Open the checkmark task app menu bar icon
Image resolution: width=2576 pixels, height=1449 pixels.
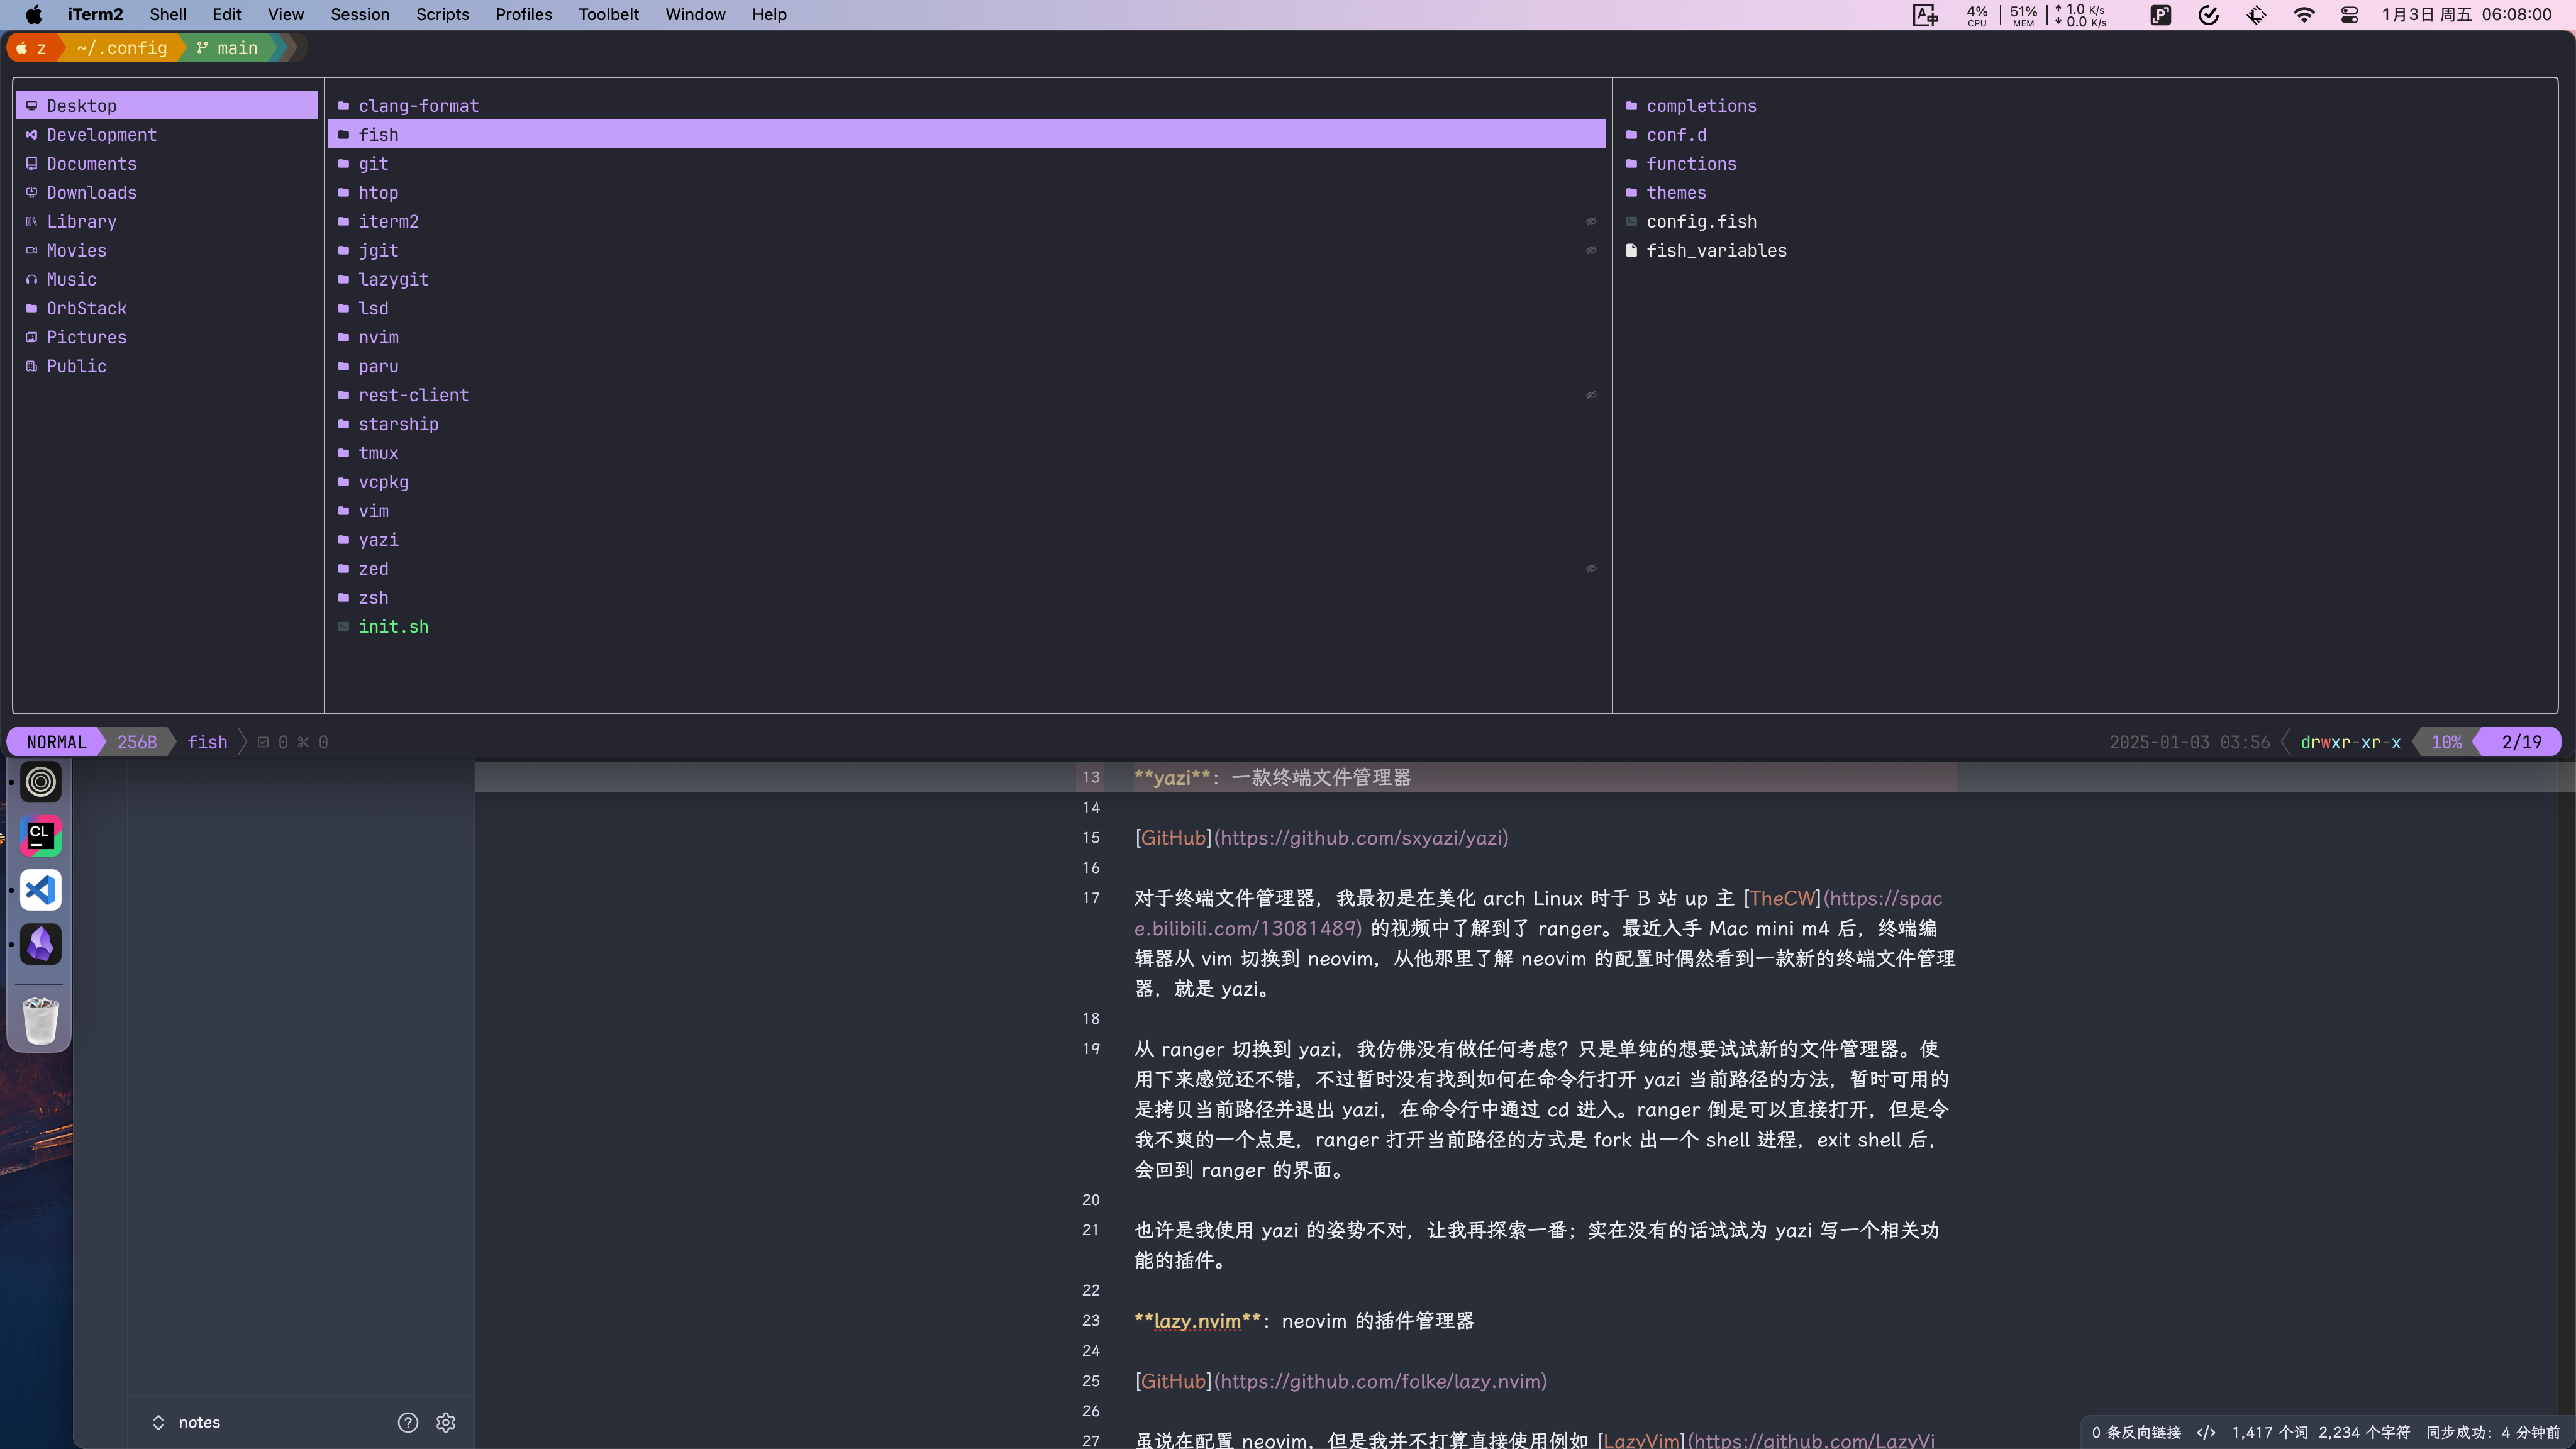click(x=2209, y=14)
